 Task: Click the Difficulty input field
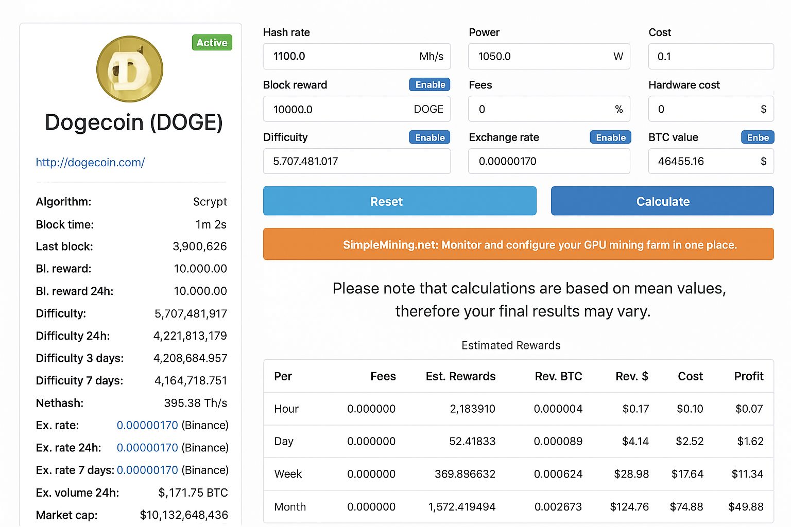point(357,161)
